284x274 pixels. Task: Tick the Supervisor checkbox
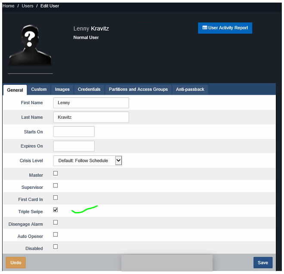[56, 186]
